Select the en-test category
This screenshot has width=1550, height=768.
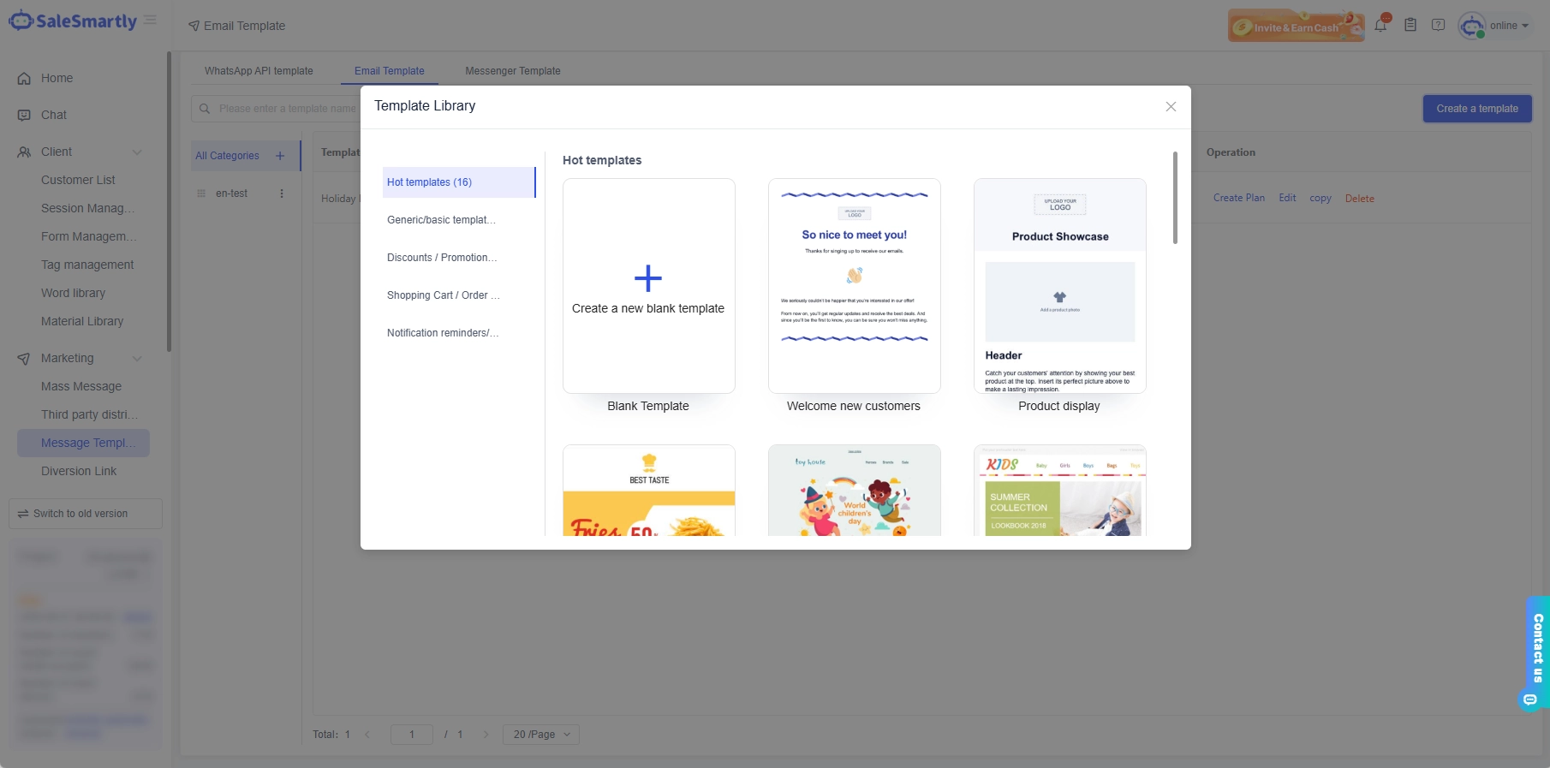click(231, 193)
